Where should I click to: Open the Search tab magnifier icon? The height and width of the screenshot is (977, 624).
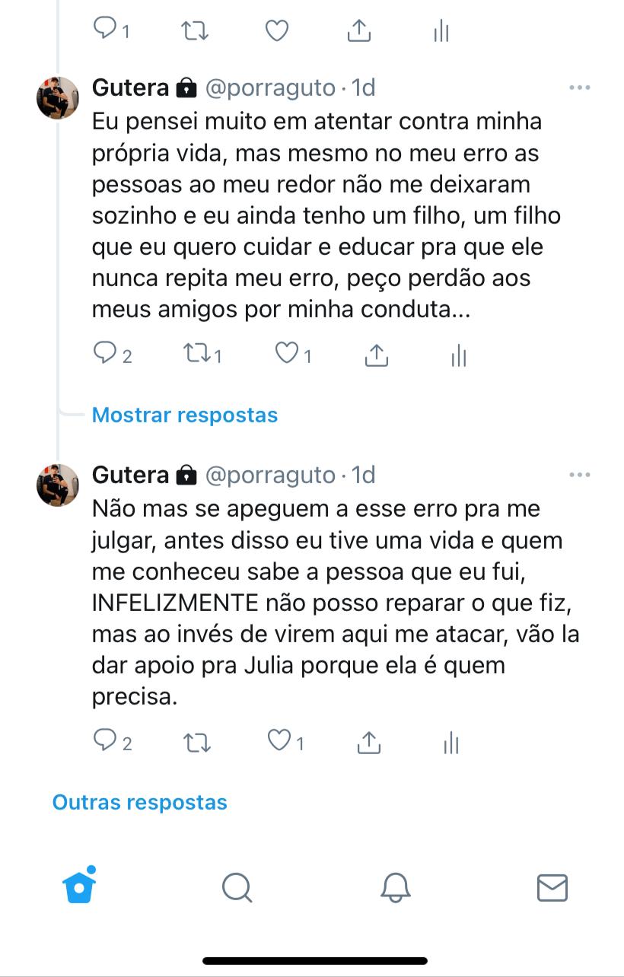[237, 887]
